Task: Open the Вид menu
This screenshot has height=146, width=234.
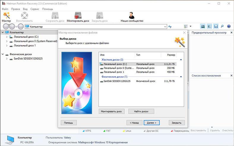Action: [25, 9]
